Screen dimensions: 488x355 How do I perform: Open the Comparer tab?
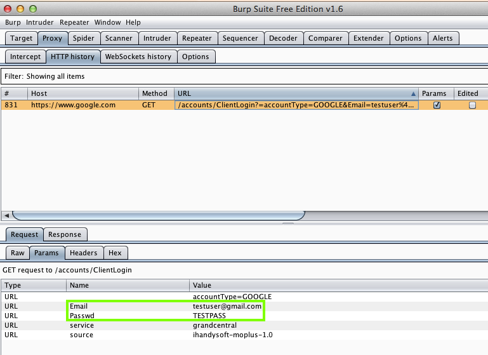point(326,38)
